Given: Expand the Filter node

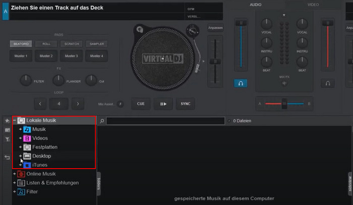Looking at the screenshot, I should pos(15,192).
